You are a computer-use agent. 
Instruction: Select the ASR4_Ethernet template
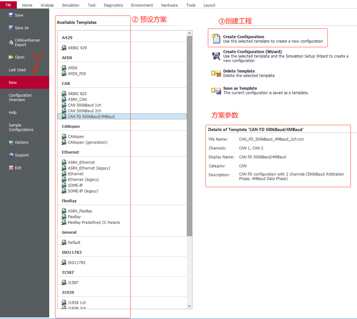click(x=122, y=162)
